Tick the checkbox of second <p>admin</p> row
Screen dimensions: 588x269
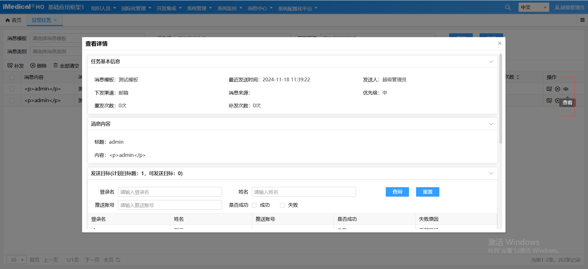[x=12, y=101]
